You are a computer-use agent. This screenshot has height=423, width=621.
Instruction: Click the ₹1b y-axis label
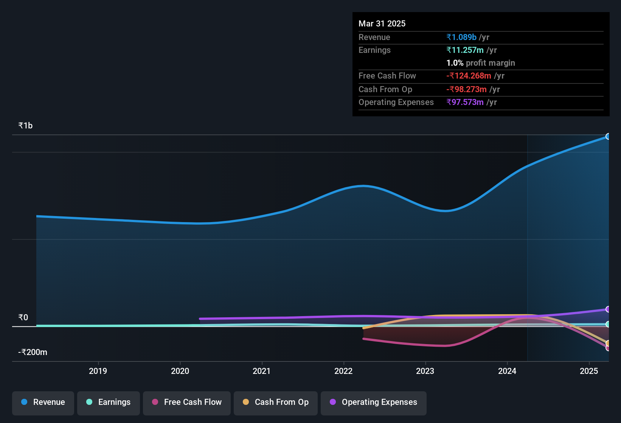tap(25, 126)
